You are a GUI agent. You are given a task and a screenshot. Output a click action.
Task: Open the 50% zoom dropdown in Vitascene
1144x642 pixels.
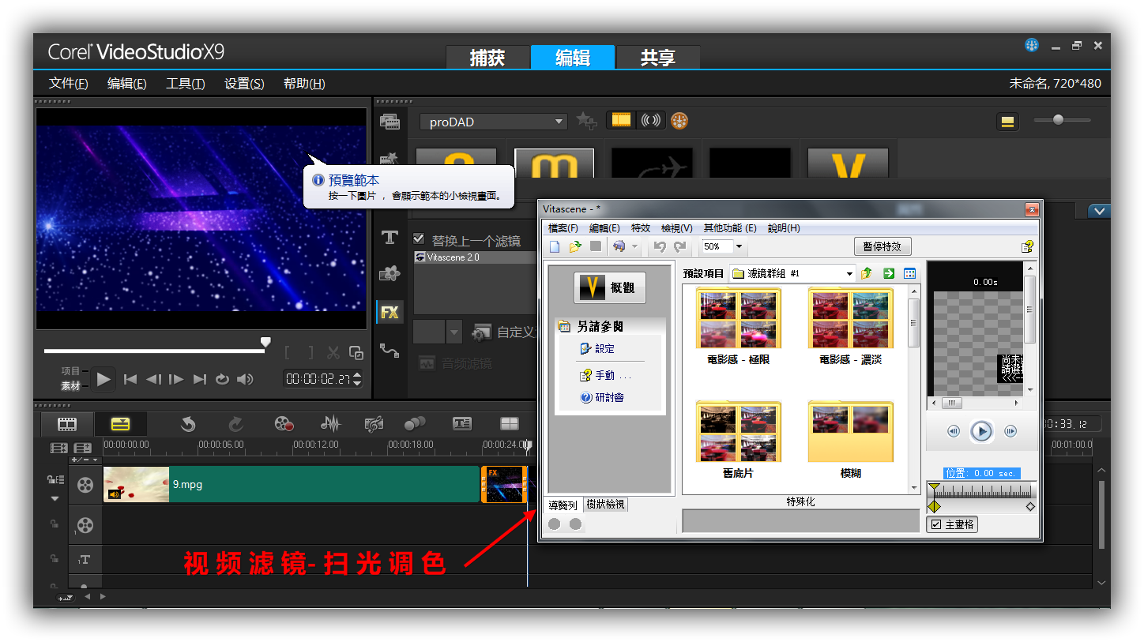coord(739,246)
